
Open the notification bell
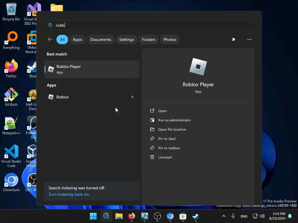click(290, 216)
